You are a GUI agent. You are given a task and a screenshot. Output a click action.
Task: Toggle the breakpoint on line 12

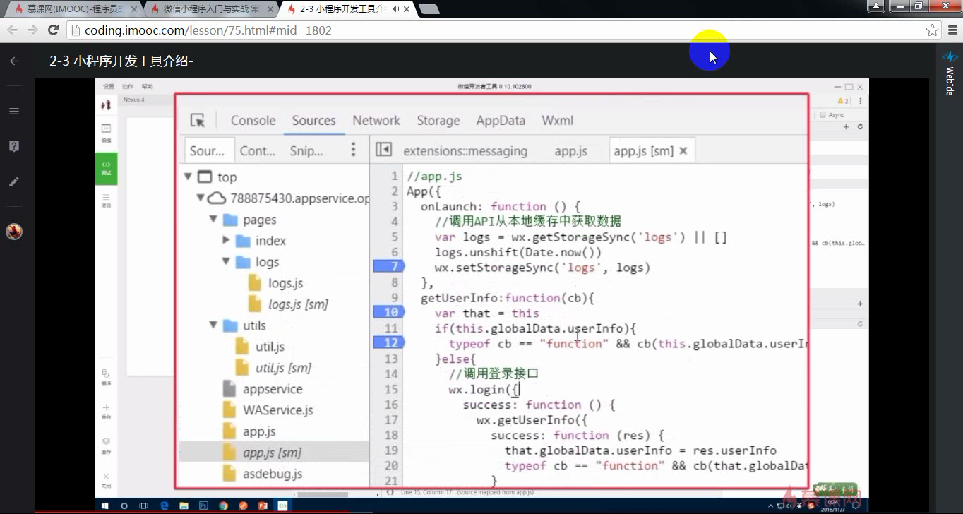pyautogui.click(x=388, y=342)
